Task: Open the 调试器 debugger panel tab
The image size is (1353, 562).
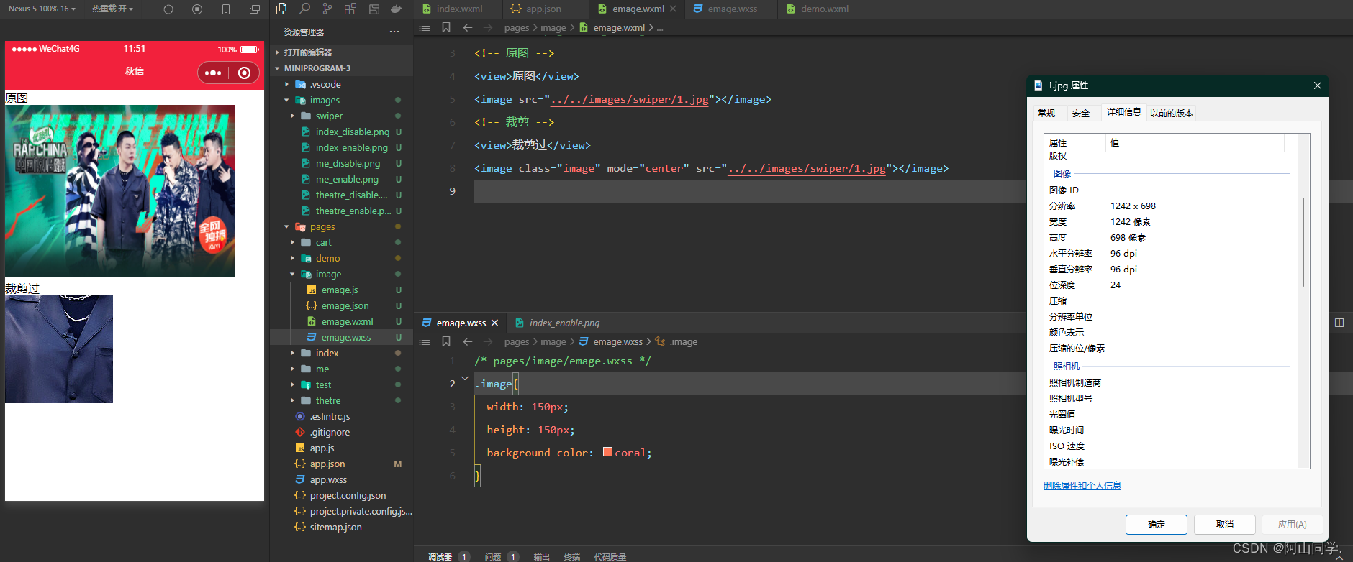Action: coord(440,556)
